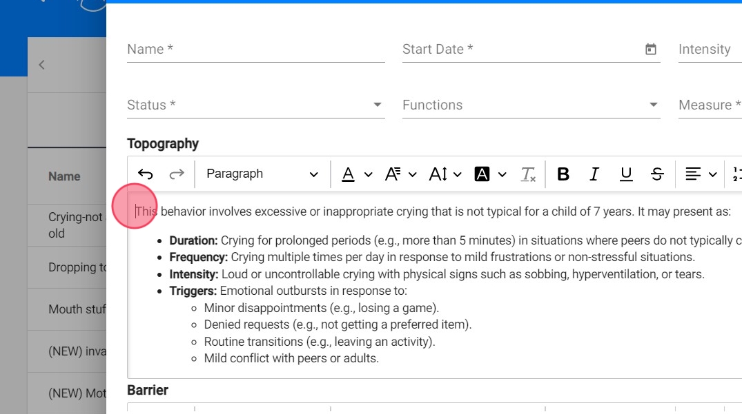Viewport: 742px width, 414px height.
Task: Click the Name input field
Action: pos(255,50)
